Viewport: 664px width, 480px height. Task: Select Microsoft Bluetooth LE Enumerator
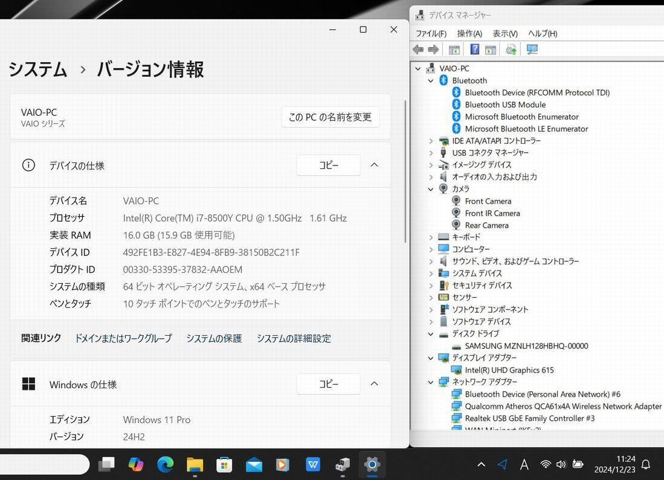pos(526,129)
